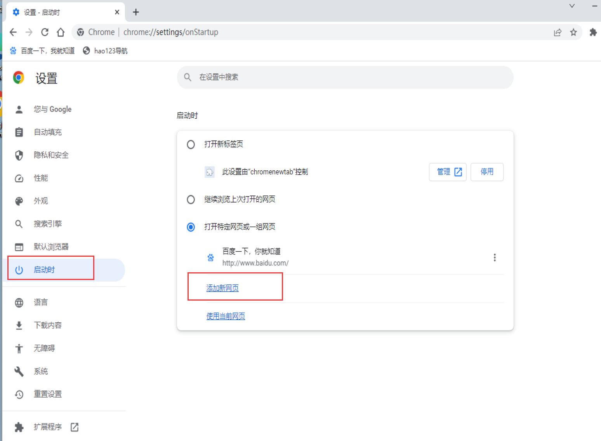Viewport: 601px width, 441px height.
Task: Select 打开新标签页 radio option
Action: [191, 145]
